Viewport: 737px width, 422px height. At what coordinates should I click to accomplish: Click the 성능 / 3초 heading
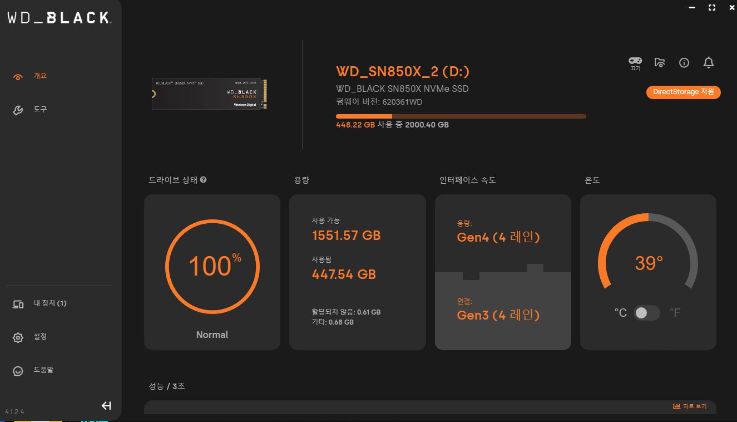[167, 386]
